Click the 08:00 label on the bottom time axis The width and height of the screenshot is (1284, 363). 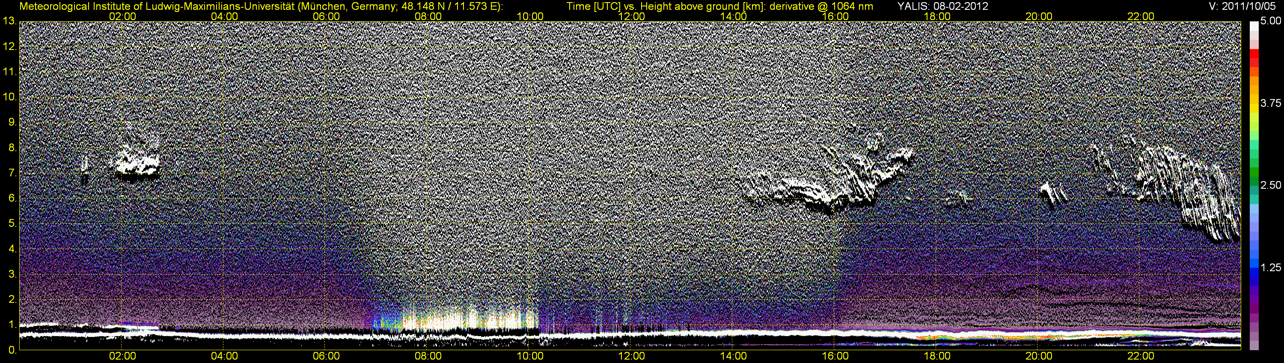(428, 356)
